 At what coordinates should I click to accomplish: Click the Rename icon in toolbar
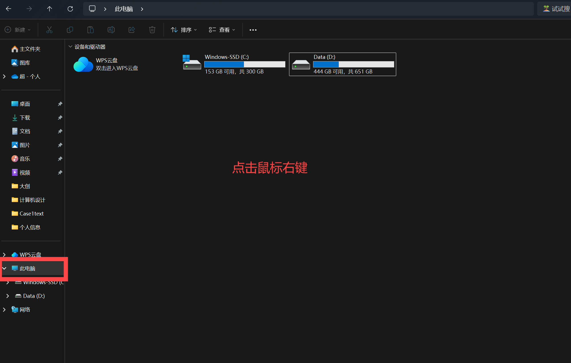point(111,30)
